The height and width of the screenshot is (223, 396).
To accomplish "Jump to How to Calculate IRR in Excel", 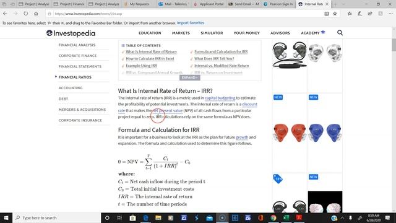I will click(x=150, y=59).
